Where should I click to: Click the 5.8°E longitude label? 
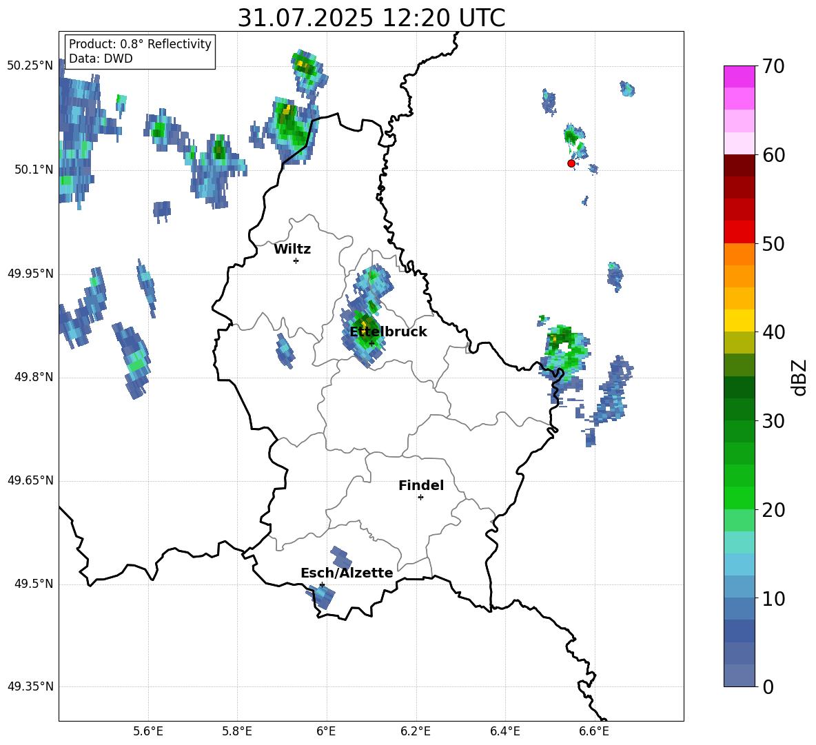point(237,731)
